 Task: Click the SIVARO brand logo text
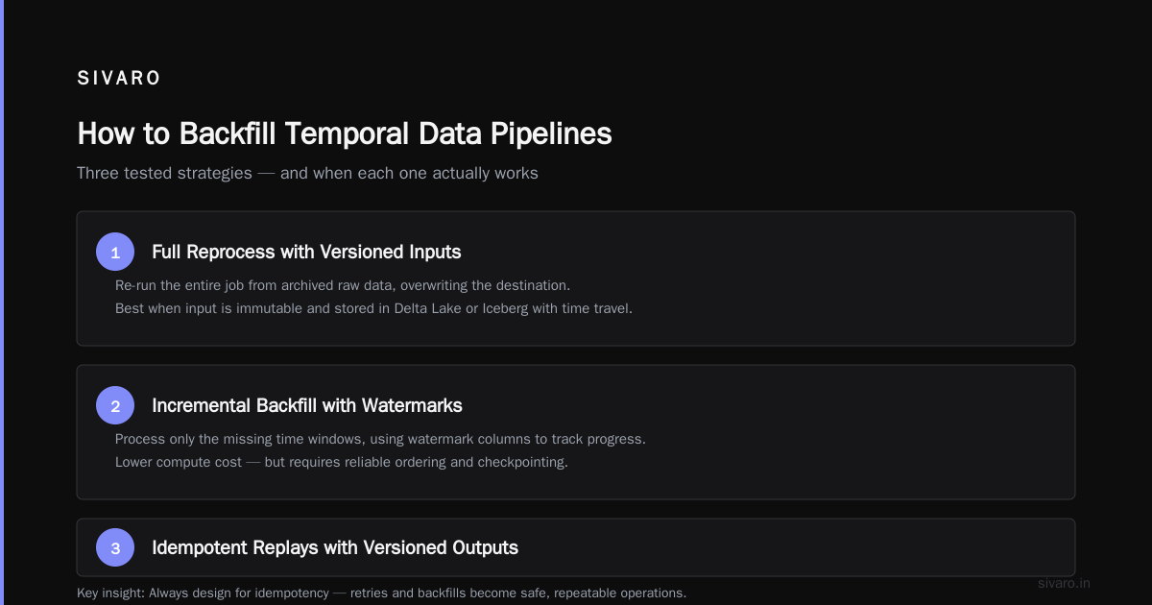(119, 79)
